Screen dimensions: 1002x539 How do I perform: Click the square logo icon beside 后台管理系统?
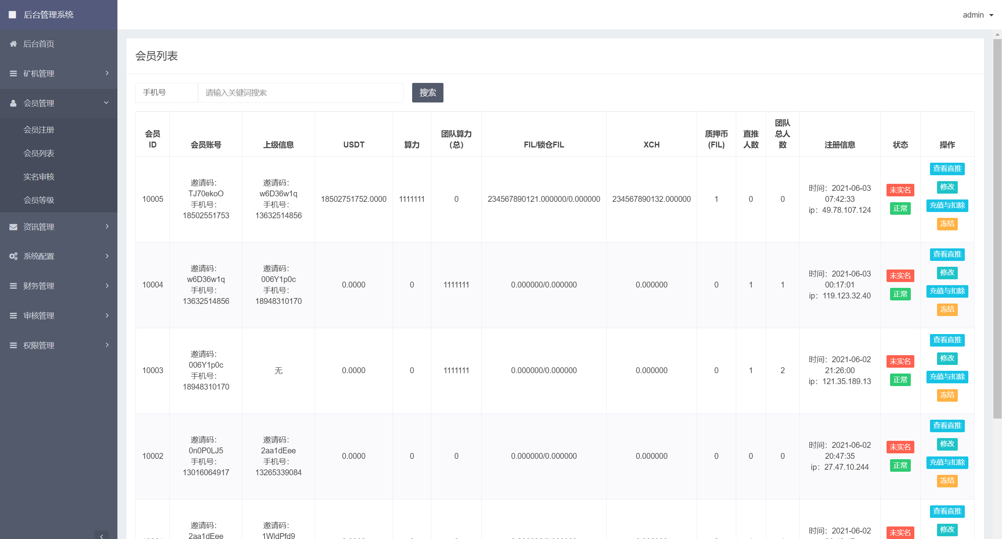click(13, 14)
